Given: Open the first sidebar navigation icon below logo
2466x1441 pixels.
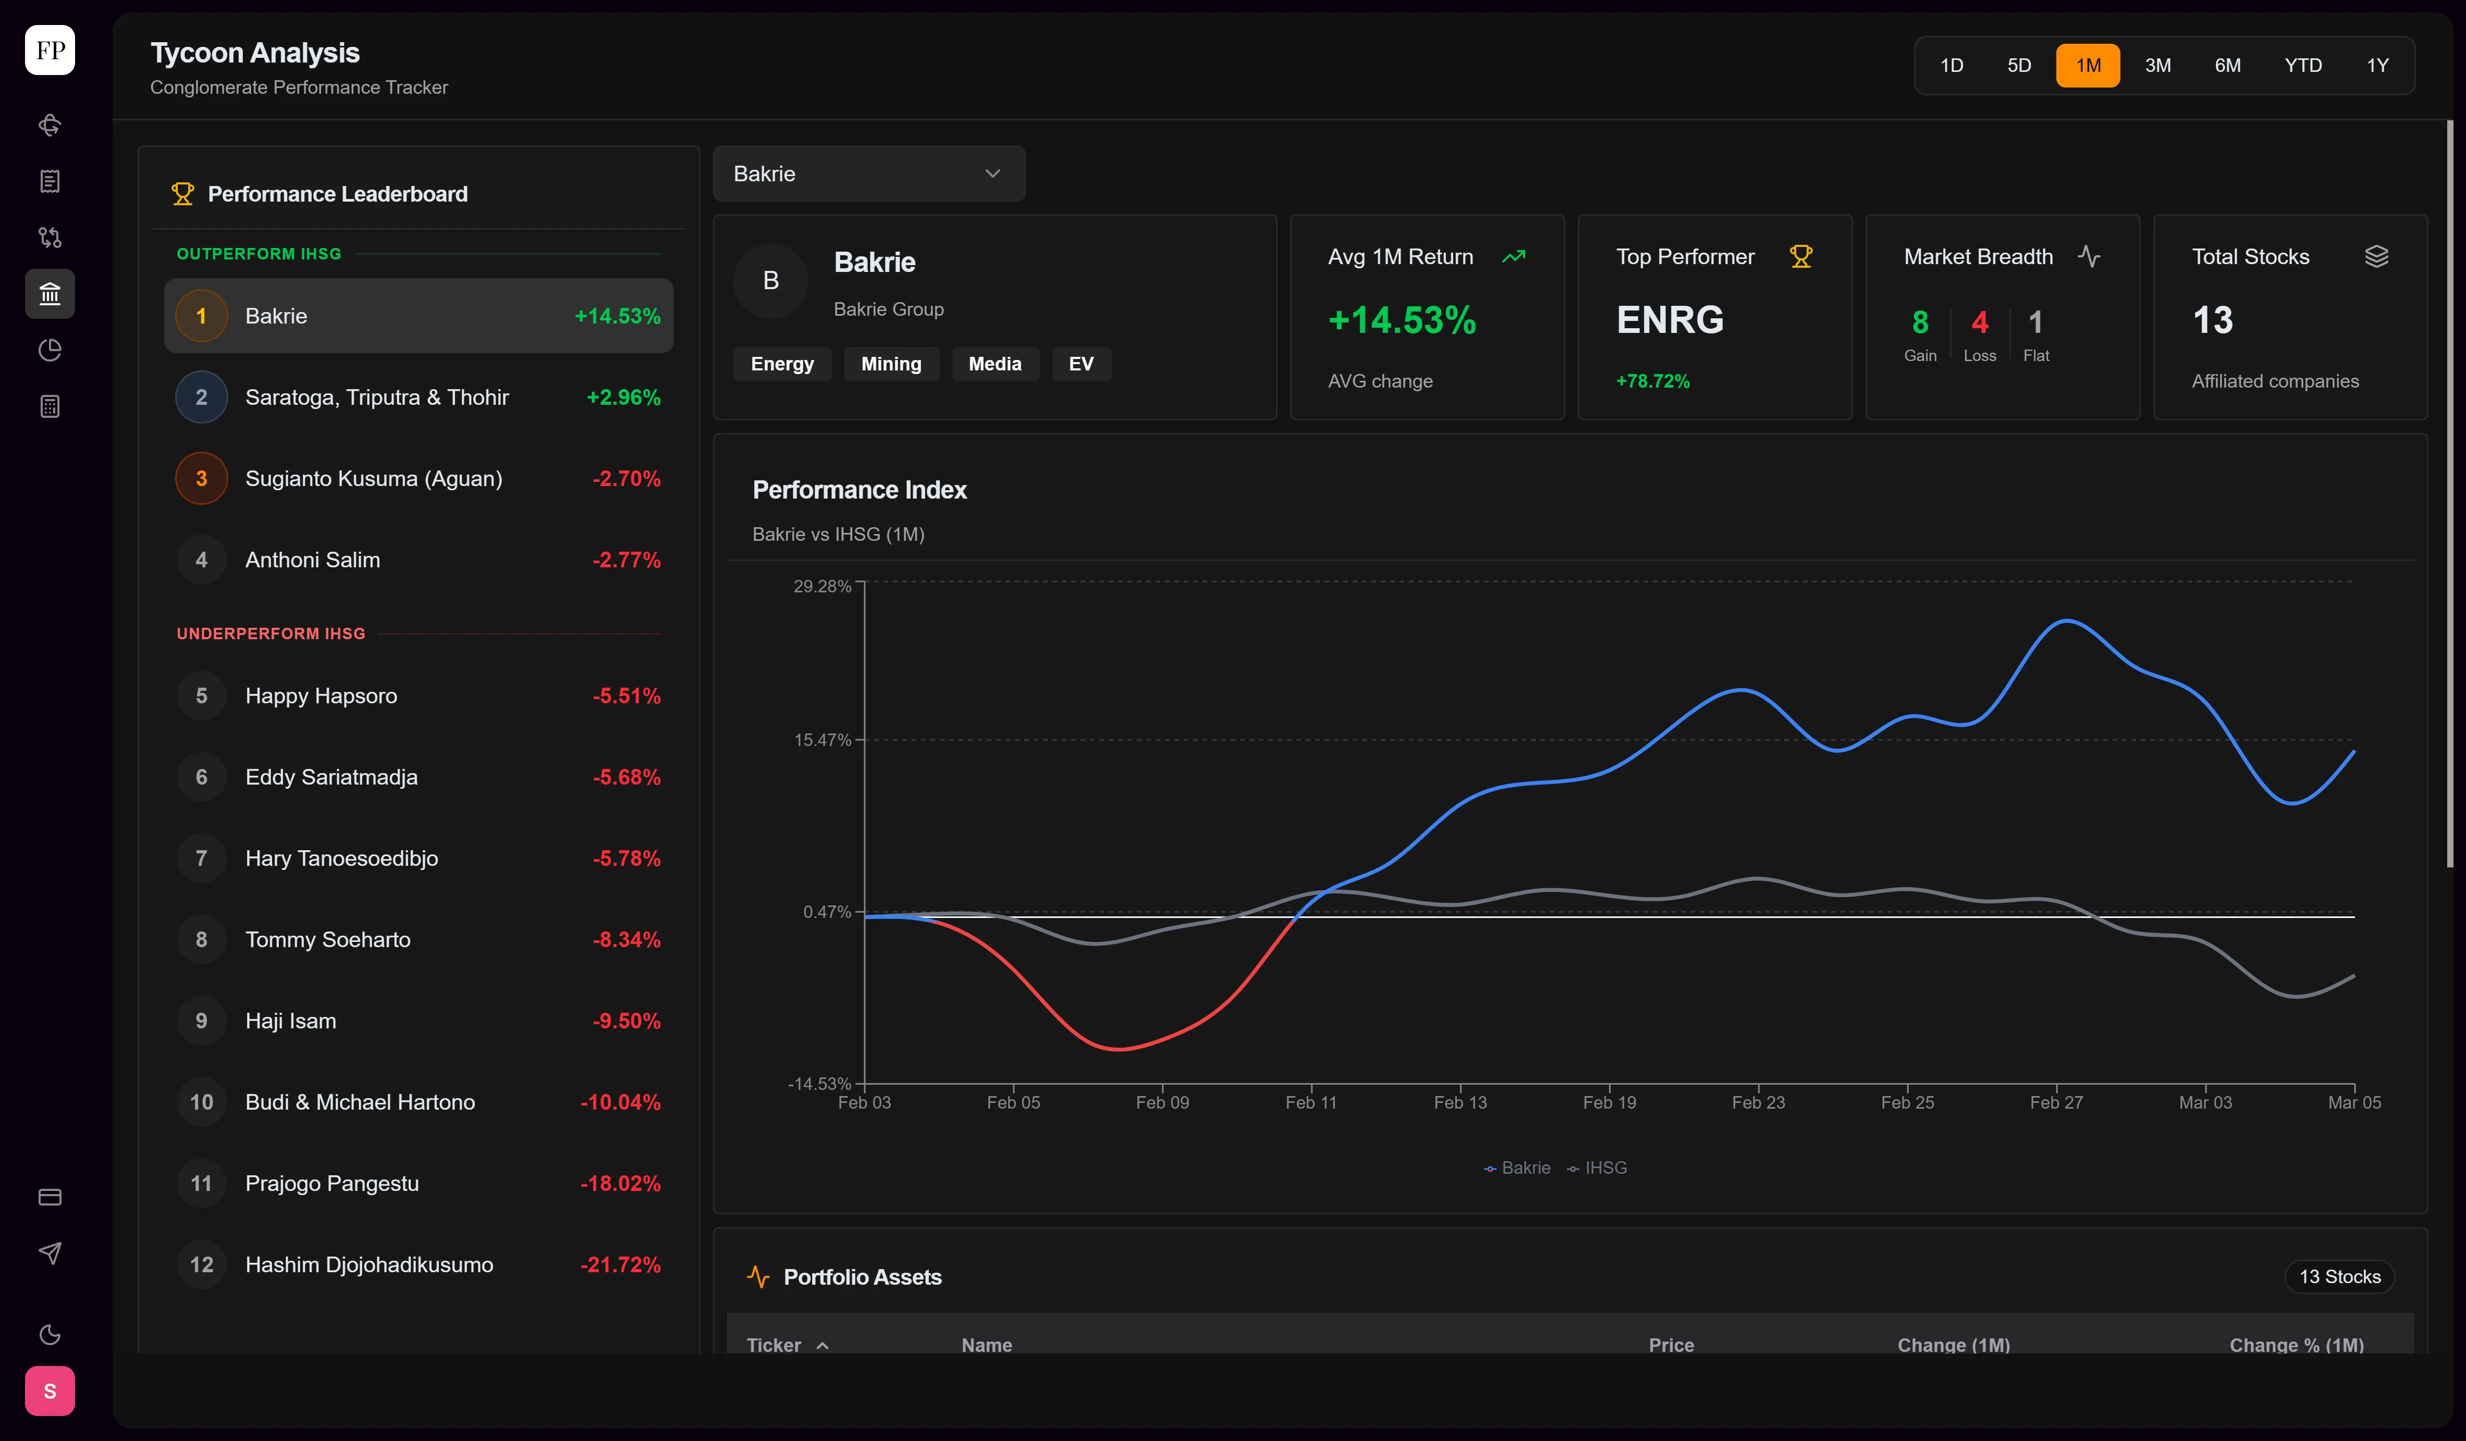Looking at the screenshot, I should 50,125.
